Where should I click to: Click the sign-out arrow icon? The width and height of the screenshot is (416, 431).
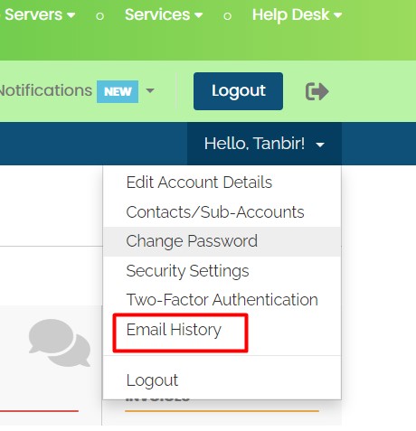point(317,91)
